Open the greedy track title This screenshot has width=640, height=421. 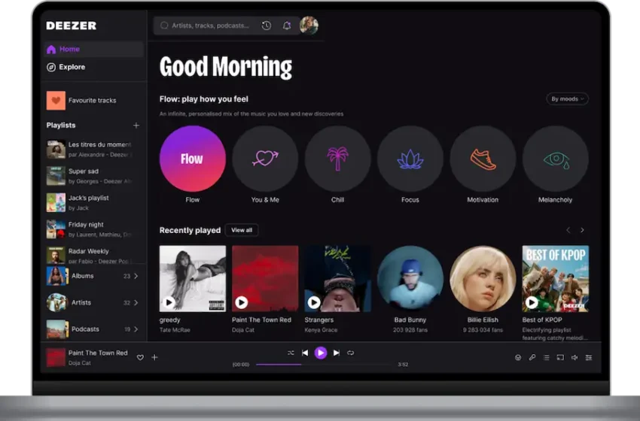point(170,320)
